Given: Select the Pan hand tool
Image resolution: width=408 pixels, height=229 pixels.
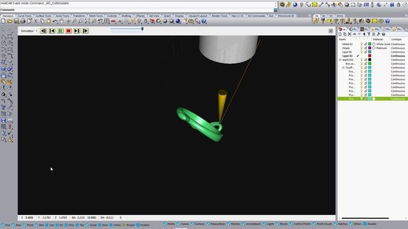Looking at the screenshot, I should pyautogui.click(x=62, y=21).
